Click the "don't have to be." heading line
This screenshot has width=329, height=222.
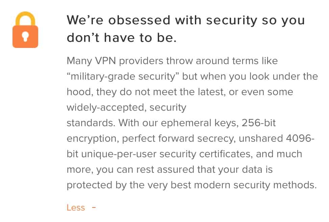[122, 38]
